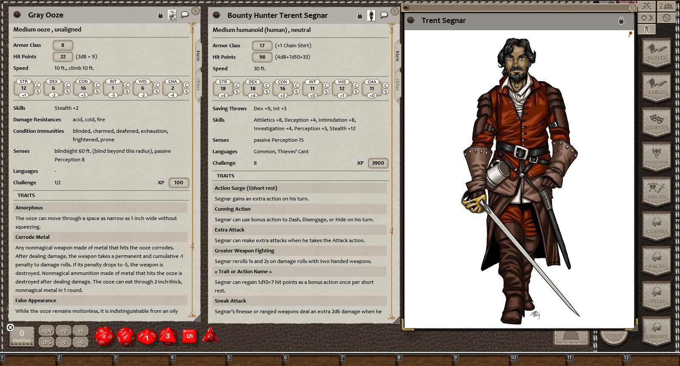Open the Combat Tracker crossed-swords icon

pos(647,6)
